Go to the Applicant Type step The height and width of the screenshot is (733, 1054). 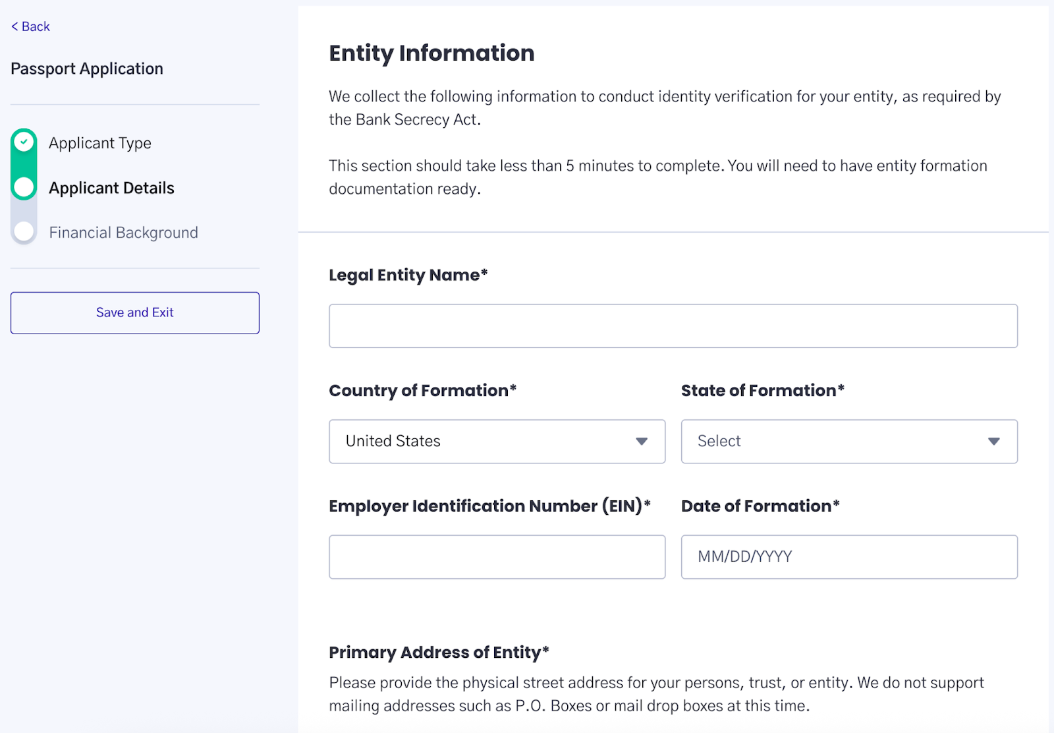coord(100,143)
